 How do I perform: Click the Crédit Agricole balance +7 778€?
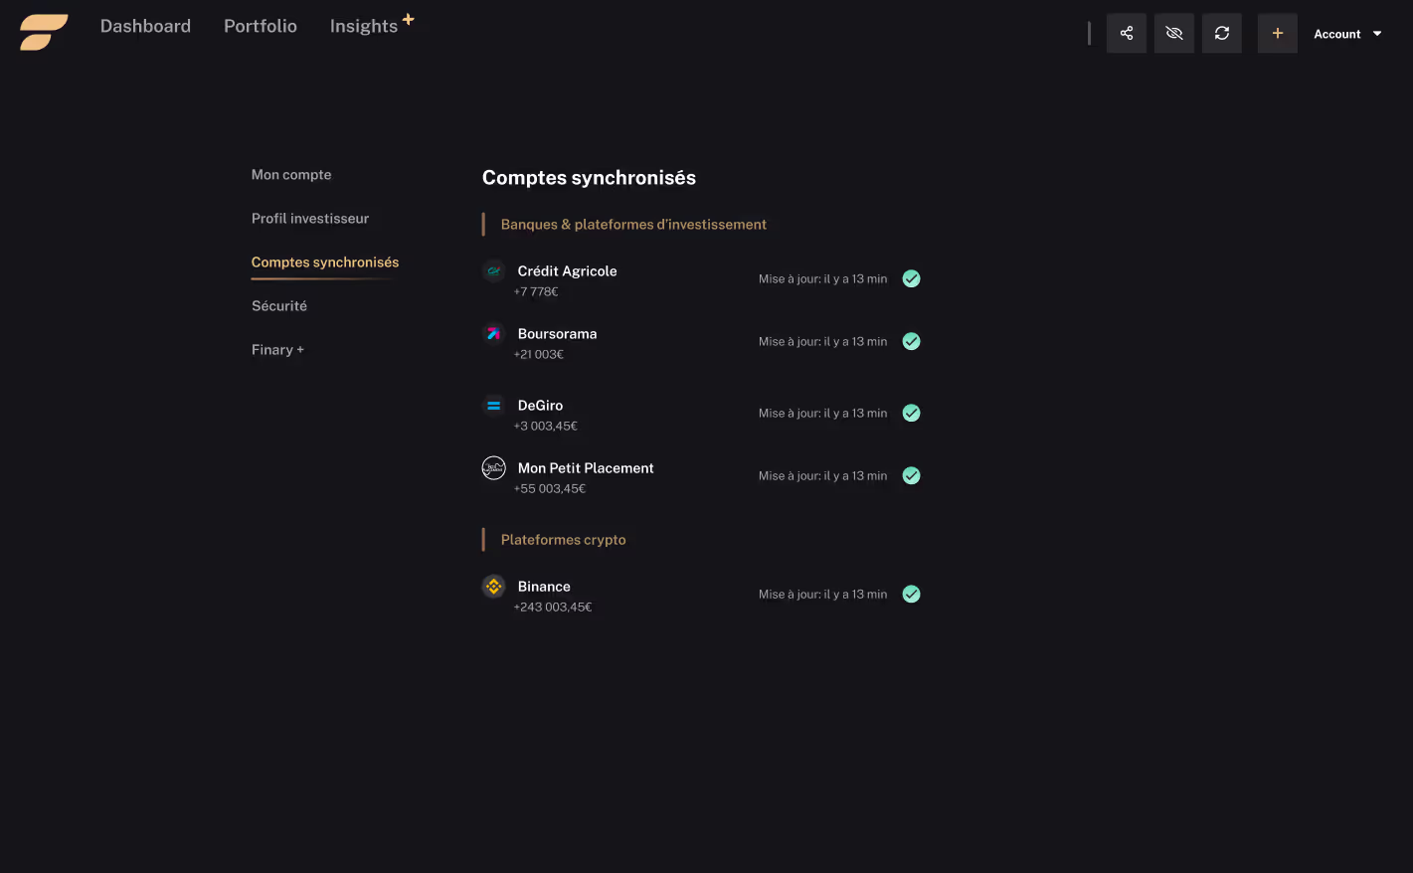[536, 291]
